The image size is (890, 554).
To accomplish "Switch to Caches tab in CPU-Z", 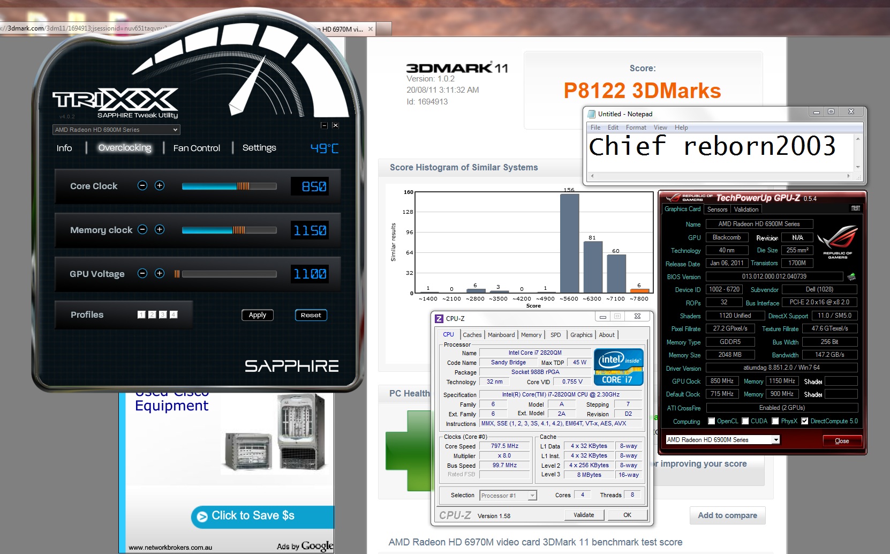I will click(x=472, y=335).
